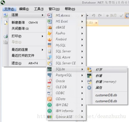Viewport: 129px width, 122px height.
Task: Click the 新建查询 new query icon
Action: [6, 23]
